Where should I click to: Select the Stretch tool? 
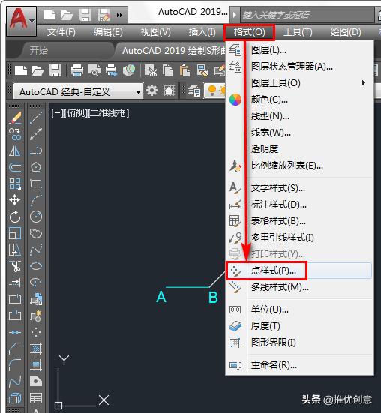click(15, 250)
